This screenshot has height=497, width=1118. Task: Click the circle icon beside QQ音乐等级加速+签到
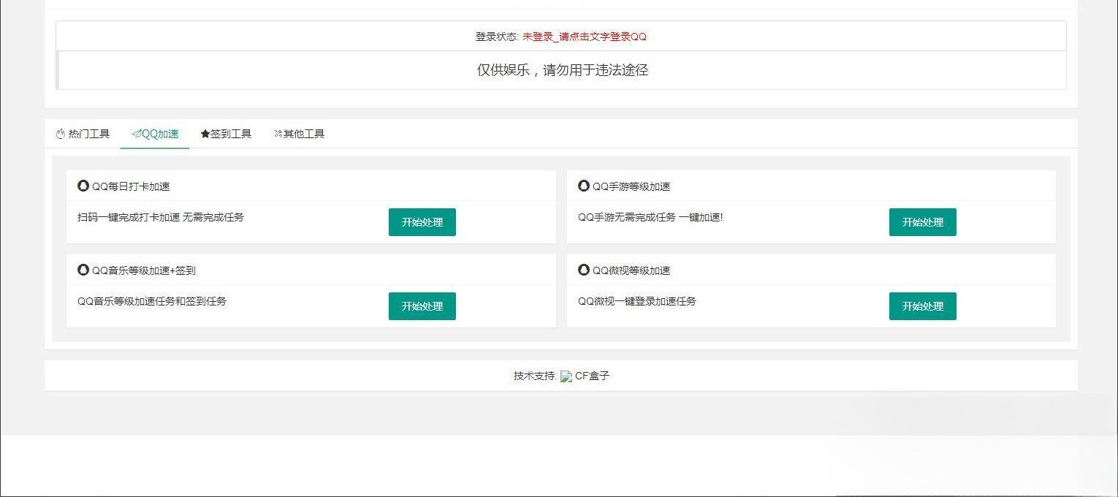pyautogui.click(x=83, y=270)
